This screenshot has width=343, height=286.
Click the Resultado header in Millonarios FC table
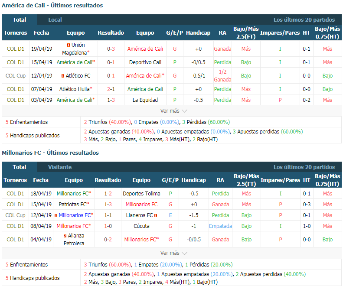108,180
